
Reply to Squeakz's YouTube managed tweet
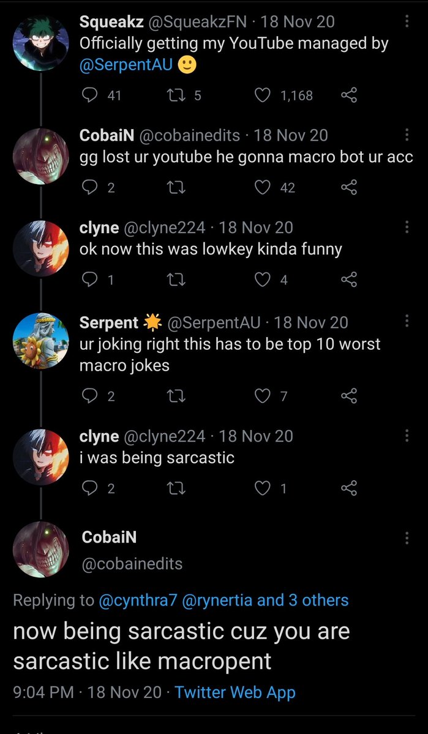[90, 95]
